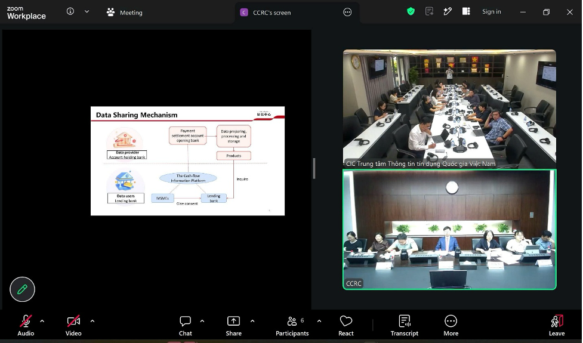Click the 'CCRC' name label on video
583x343 pixels.
[x=354, y=283]
